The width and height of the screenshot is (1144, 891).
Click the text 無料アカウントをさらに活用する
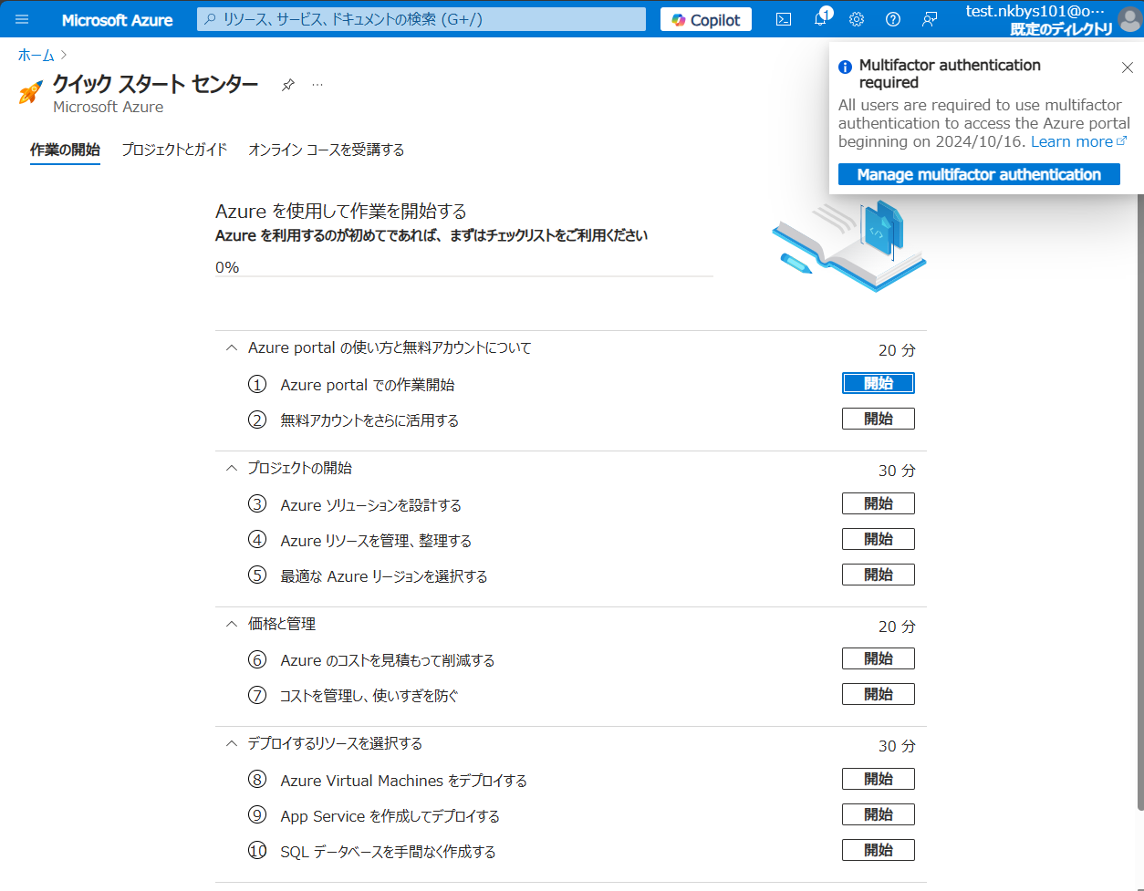coord(369,420)
